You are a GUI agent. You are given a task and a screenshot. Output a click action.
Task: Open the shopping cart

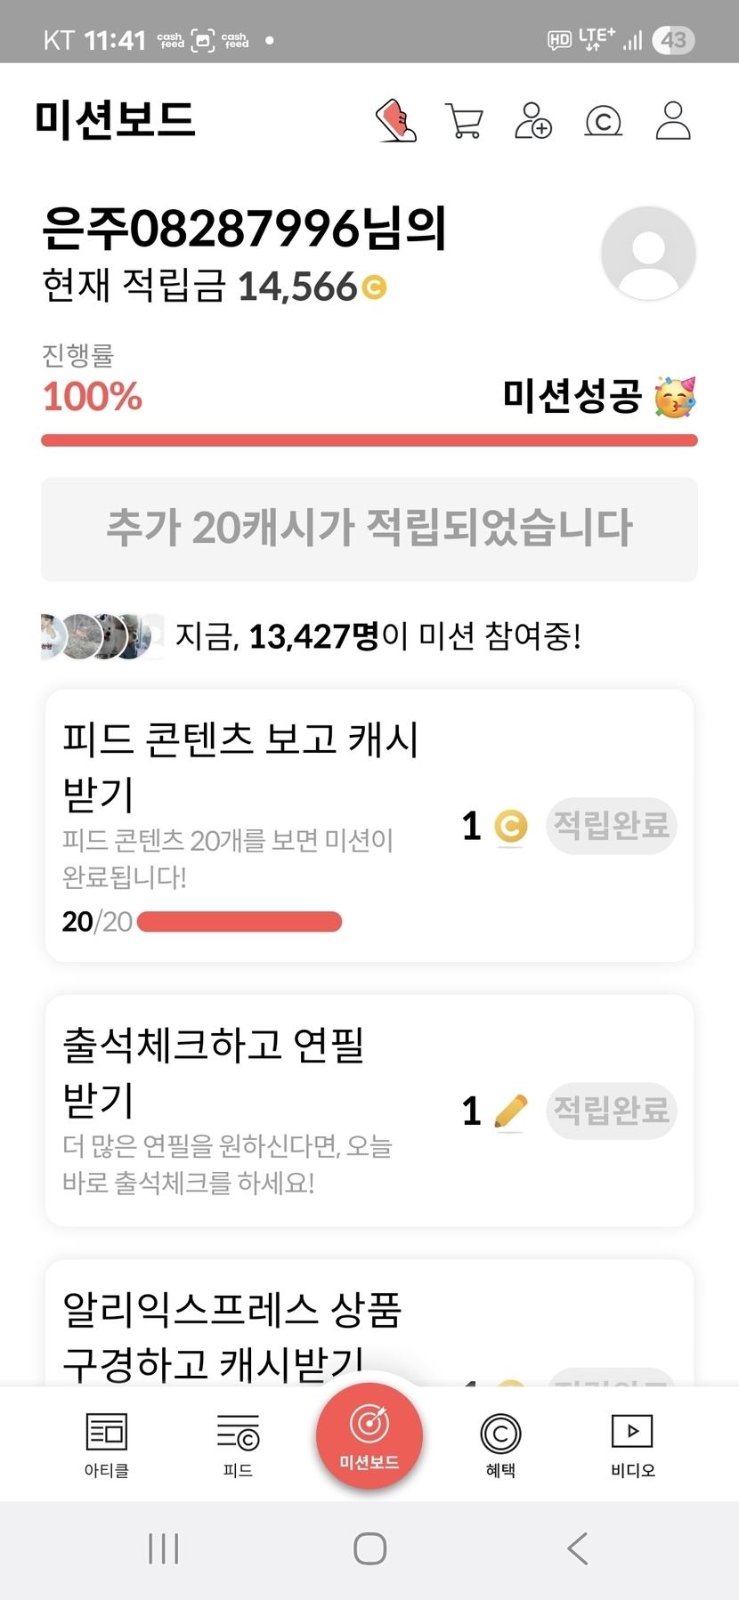tap(464, 121)
